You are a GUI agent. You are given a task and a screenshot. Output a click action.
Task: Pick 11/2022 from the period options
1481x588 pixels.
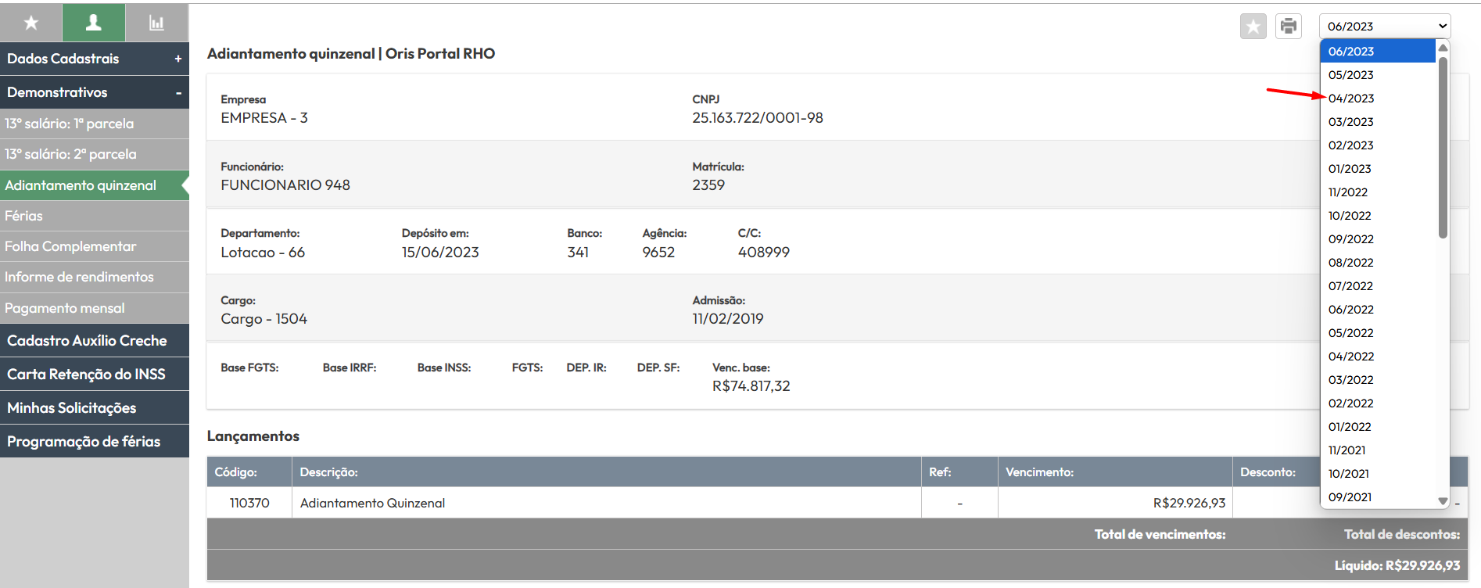click(x=1348, y=192)
